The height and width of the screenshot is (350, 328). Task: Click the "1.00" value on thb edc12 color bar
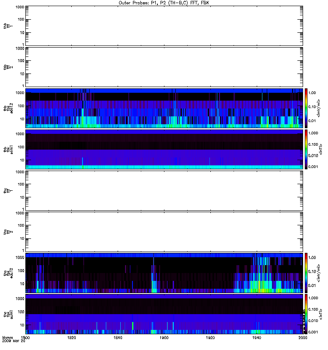coord(312,93)
